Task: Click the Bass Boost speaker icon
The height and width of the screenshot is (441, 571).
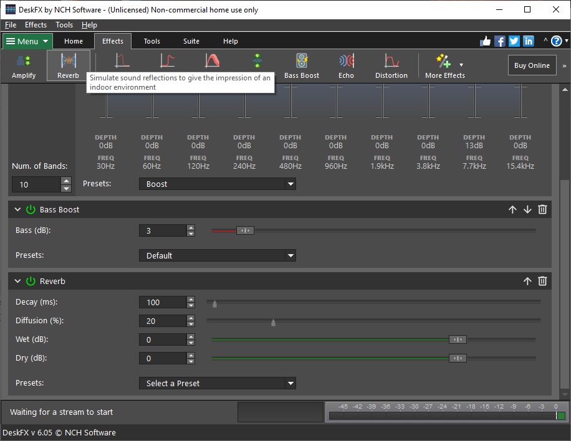Action: pyautogui.click(x=302, y=60)
